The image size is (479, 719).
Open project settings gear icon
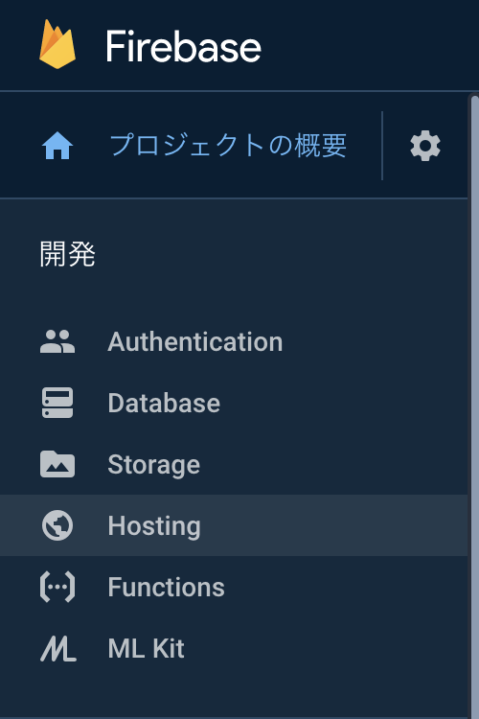tap(425, 146)
